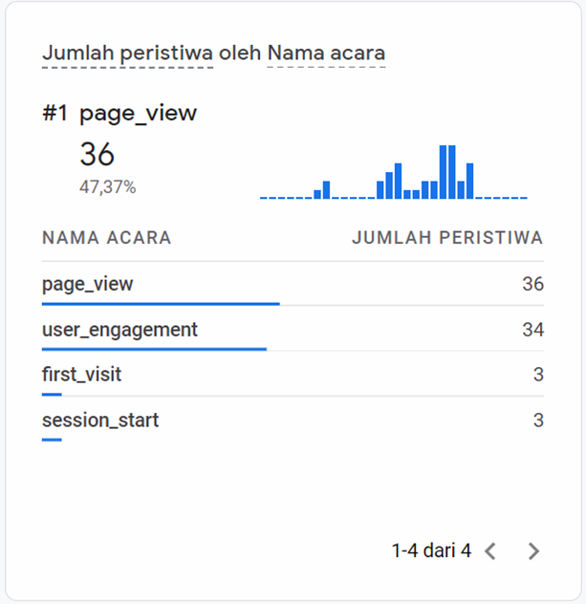Click the page_view count value 36
This screenshot has width=586, height=604.
[x=532, y=284]
